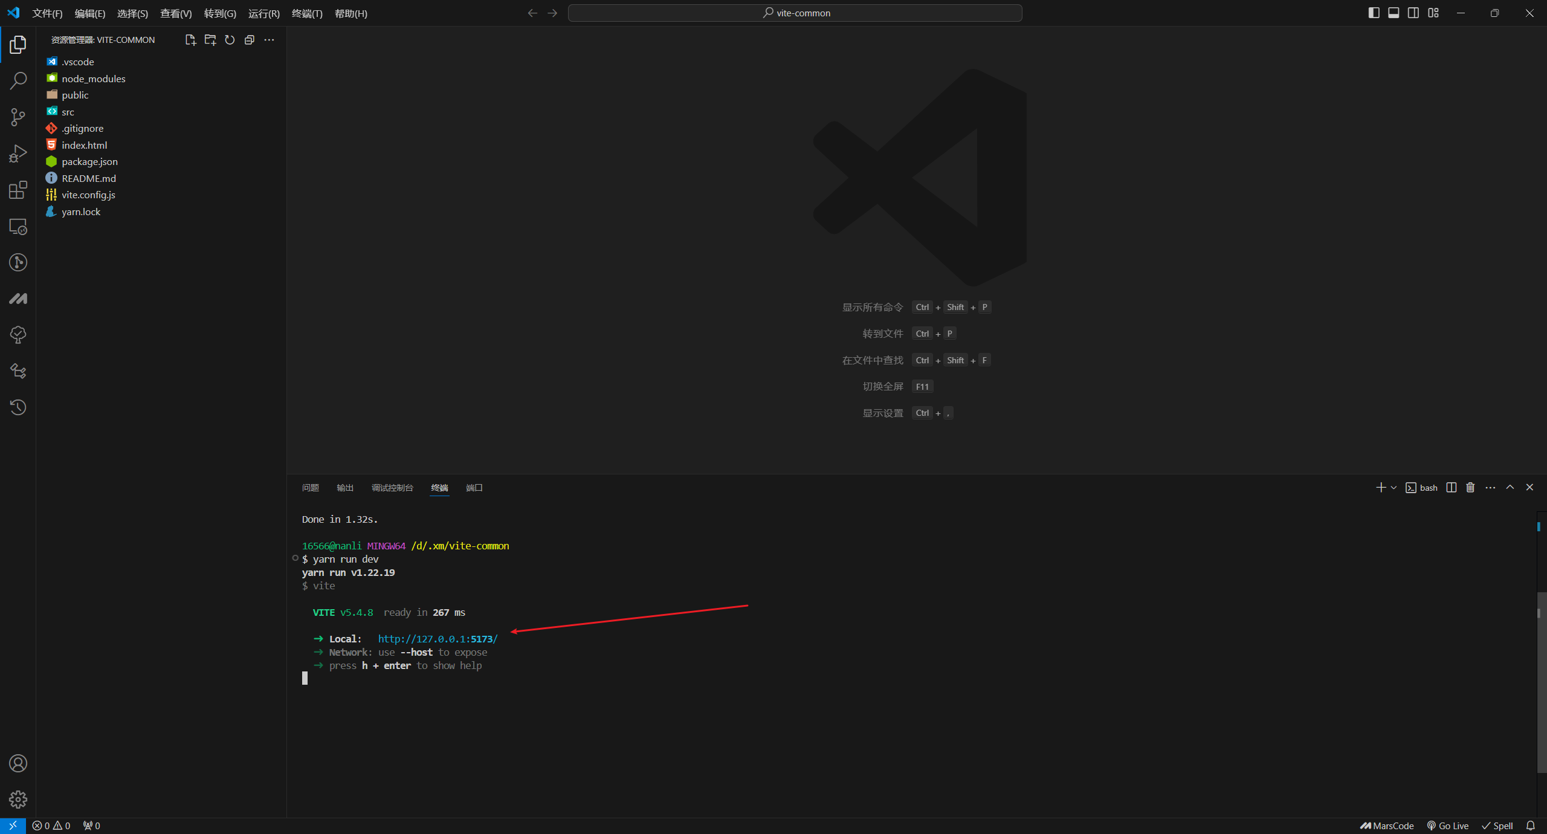Viewport: 1547px width, 834px height.
Task: Toggle the bottom panel visibility
Action: [x=1394, y=13]
